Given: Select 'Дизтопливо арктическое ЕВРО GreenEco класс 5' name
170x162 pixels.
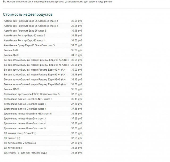Looking at the screenshot, I should [32, 94].
